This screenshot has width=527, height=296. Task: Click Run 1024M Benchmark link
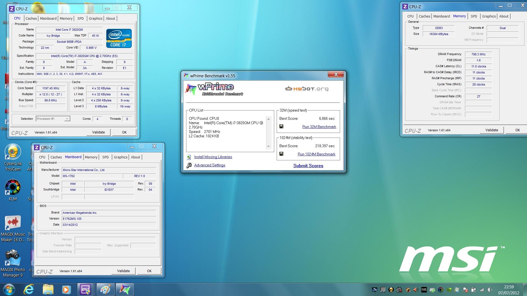(x=316, y=154)
